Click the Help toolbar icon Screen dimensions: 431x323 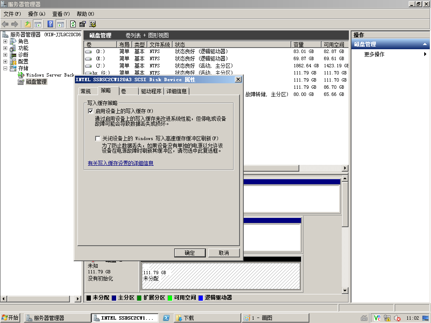[51, 24]
